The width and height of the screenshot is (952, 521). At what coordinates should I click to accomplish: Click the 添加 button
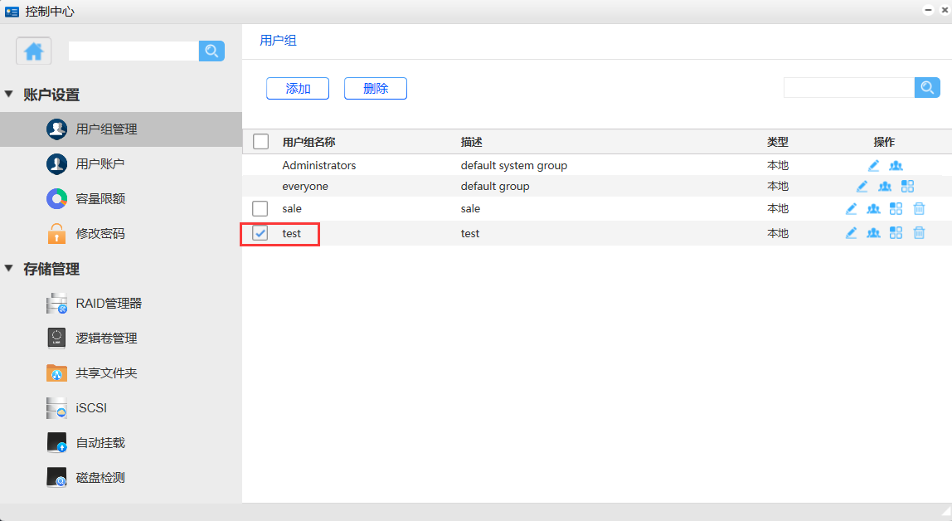[298, 89]
